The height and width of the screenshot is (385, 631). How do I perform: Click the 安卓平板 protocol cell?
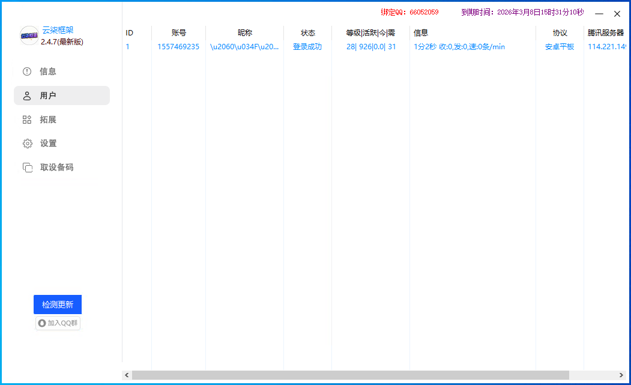click(x=560, y=47)
